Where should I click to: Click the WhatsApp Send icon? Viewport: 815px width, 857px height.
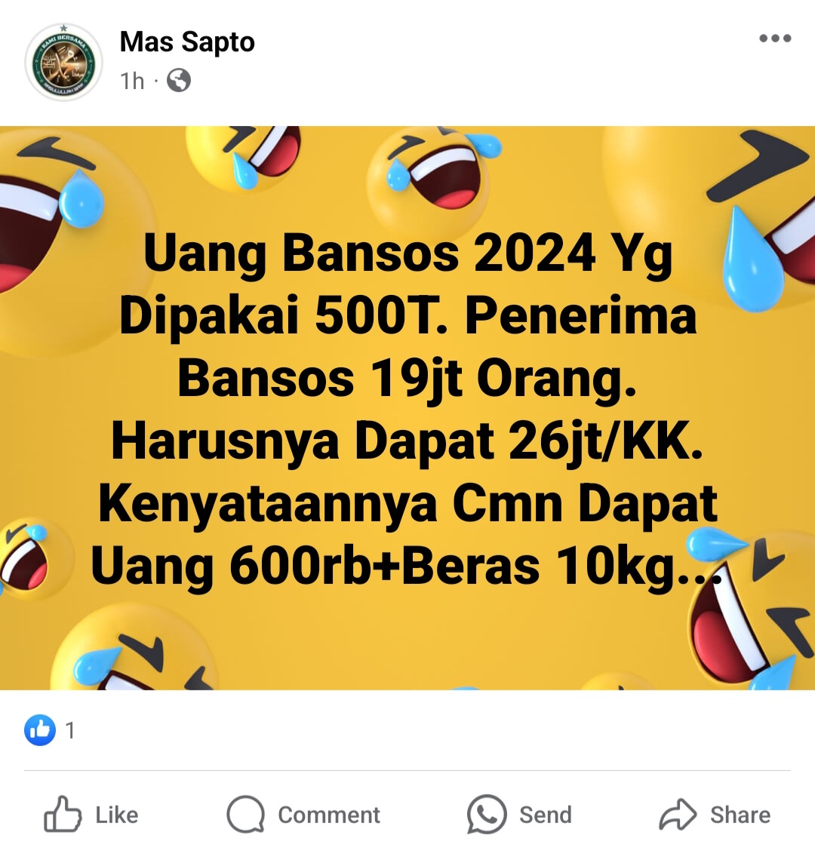tap(487, 814)
